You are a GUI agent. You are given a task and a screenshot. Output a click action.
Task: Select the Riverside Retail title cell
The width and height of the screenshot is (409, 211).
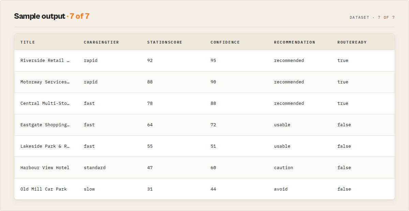pos(45,61)
